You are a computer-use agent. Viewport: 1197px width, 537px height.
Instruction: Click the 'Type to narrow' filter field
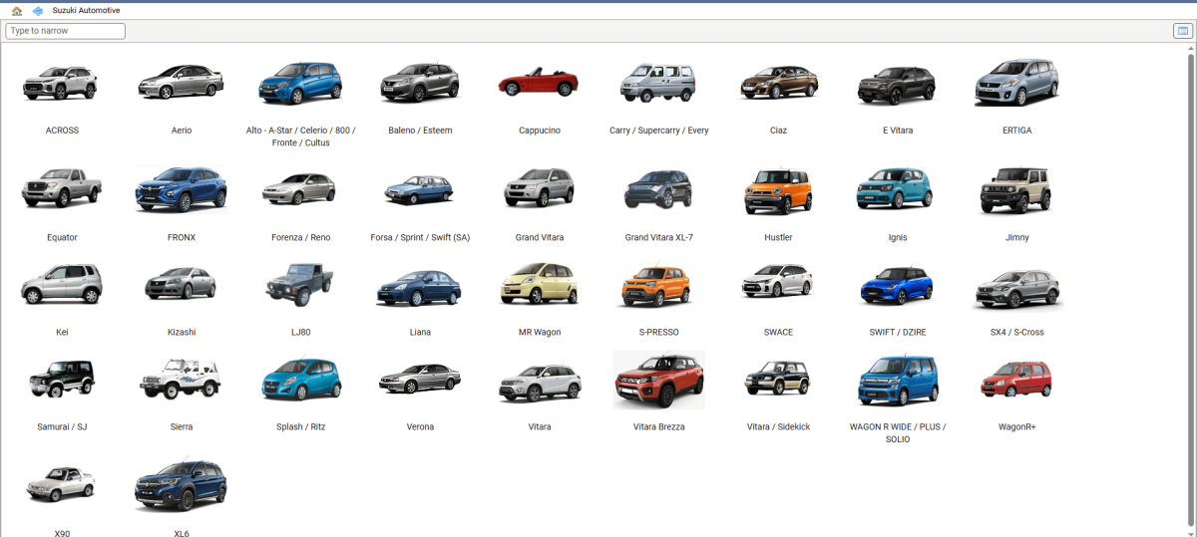point(66,31)
